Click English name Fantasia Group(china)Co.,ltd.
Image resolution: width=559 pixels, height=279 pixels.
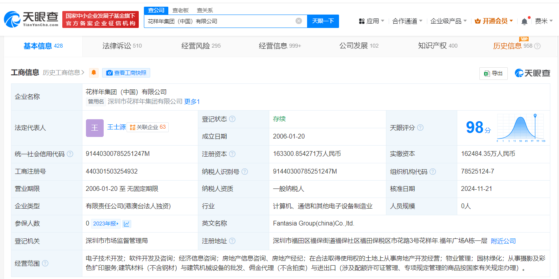313,224
